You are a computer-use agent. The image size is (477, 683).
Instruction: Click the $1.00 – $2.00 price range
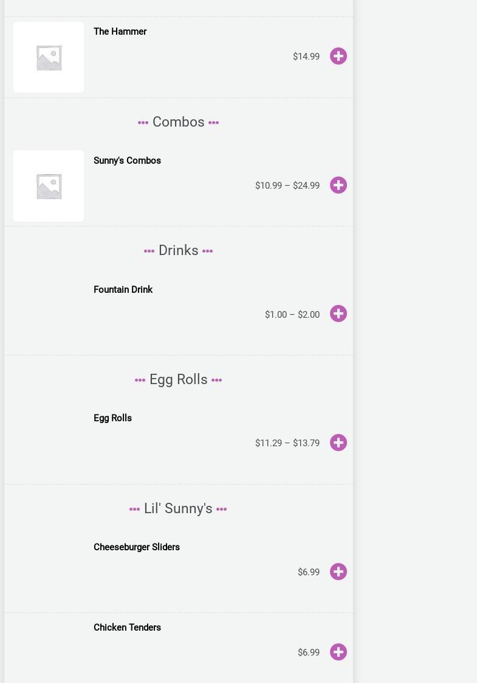coord(292,315)
